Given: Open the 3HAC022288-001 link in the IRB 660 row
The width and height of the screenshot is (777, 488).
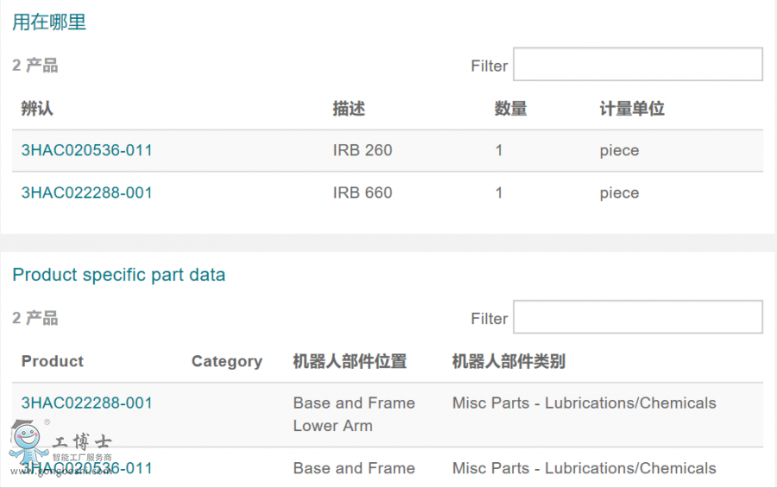Looking at the screenshot, I should 86,193.
